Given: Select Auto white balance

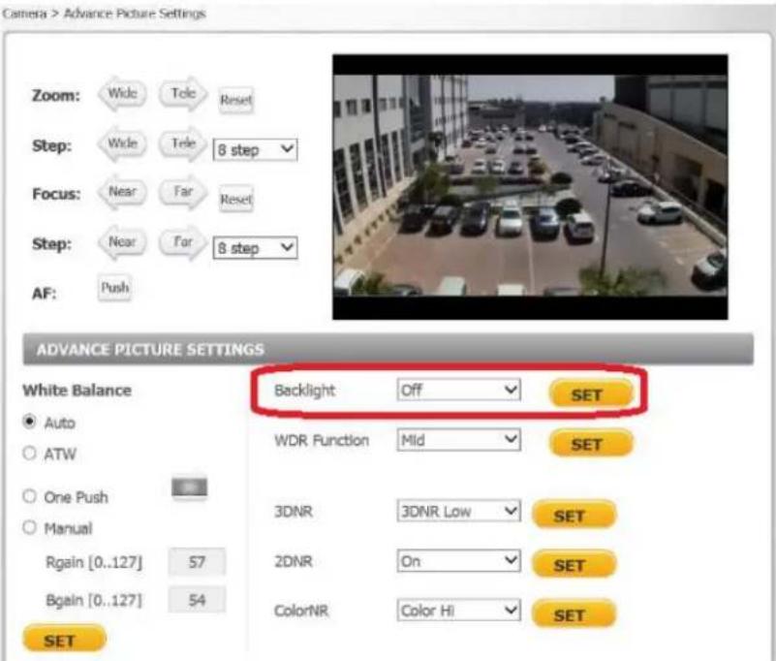Looking at the screenshot, I should pyautogui.click(x=30, y=422).
